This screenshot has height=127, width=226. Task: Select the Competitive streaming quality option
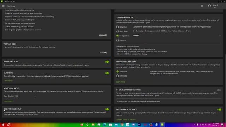118,36
